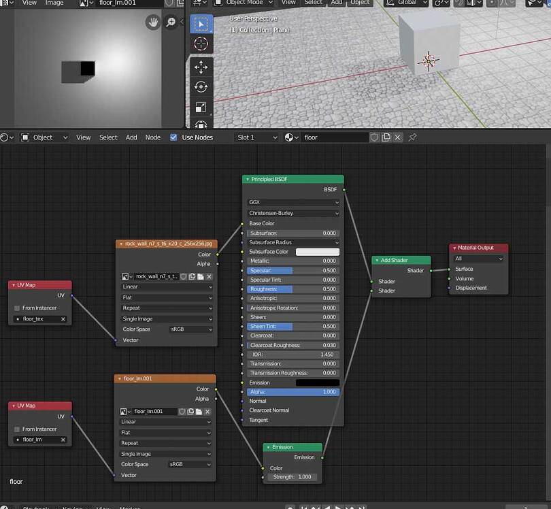The width and height of the screenshot is (551, 509).
Task: Unlink floor_lm.001 image in the node
Action: [x=207, y=412]
